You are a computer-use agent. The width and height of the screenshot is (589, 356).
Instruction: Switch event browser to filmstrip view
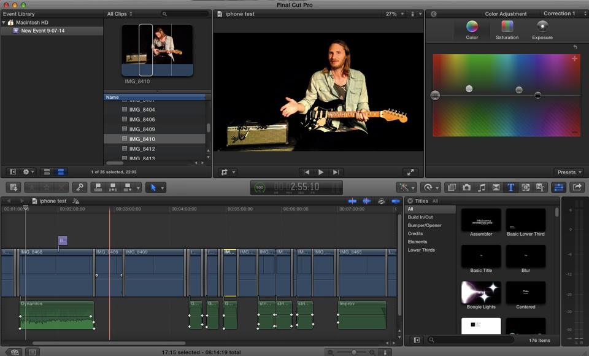(x=47, y=172)
